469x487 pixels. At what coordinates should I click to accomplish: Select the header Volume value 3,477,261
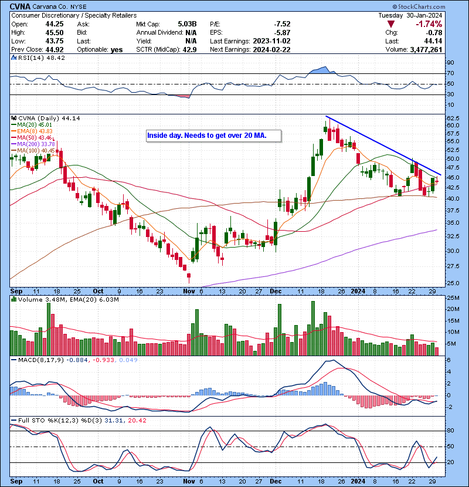coord(426,50)
